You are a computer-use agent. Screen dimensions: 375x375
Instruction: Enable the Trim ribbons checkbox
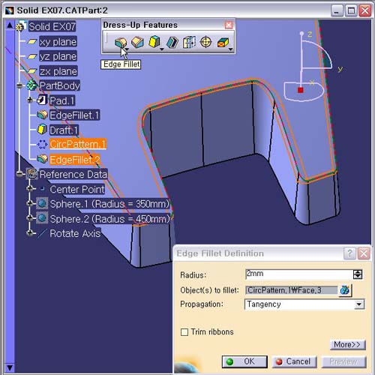point(184,332)
